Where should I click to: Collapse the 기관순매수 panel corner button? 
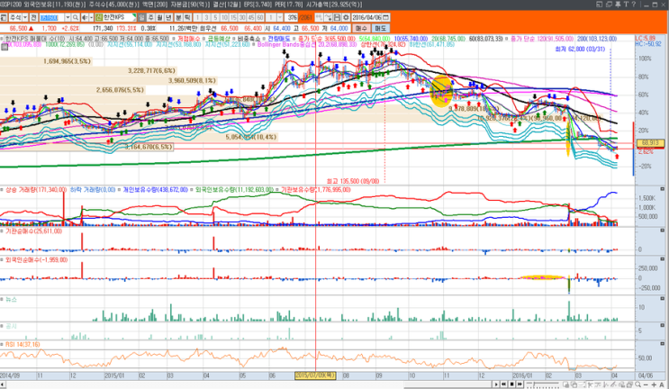(662, 231)
